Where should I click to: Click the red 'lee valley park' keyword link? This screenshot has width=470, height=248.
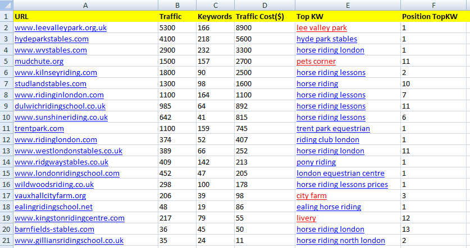click(322, 28)
